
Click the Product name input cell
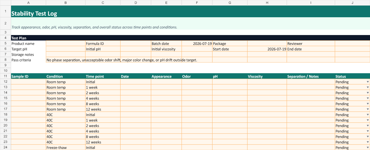pyautogui.click(x=66, y=44)
